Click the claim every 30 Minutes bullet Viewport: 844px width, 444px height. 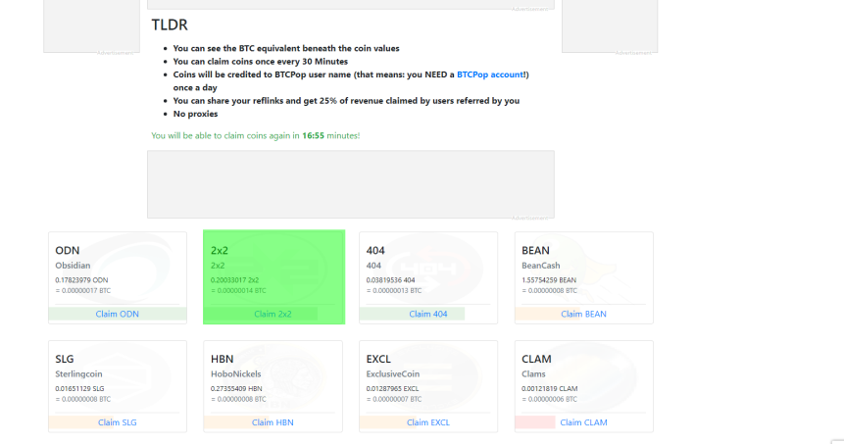point(261,62)
